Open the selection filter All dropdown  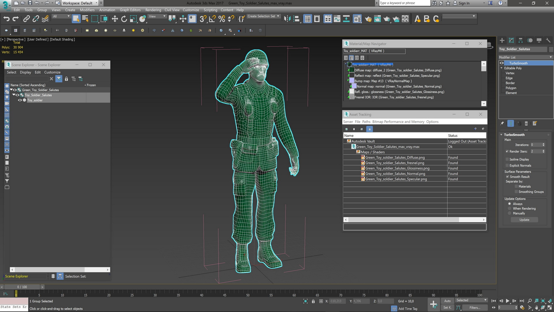[61, 16]
